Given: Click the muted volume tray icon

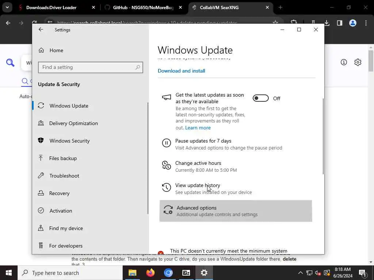Looking at the screenshot, I should click(318, 273).
